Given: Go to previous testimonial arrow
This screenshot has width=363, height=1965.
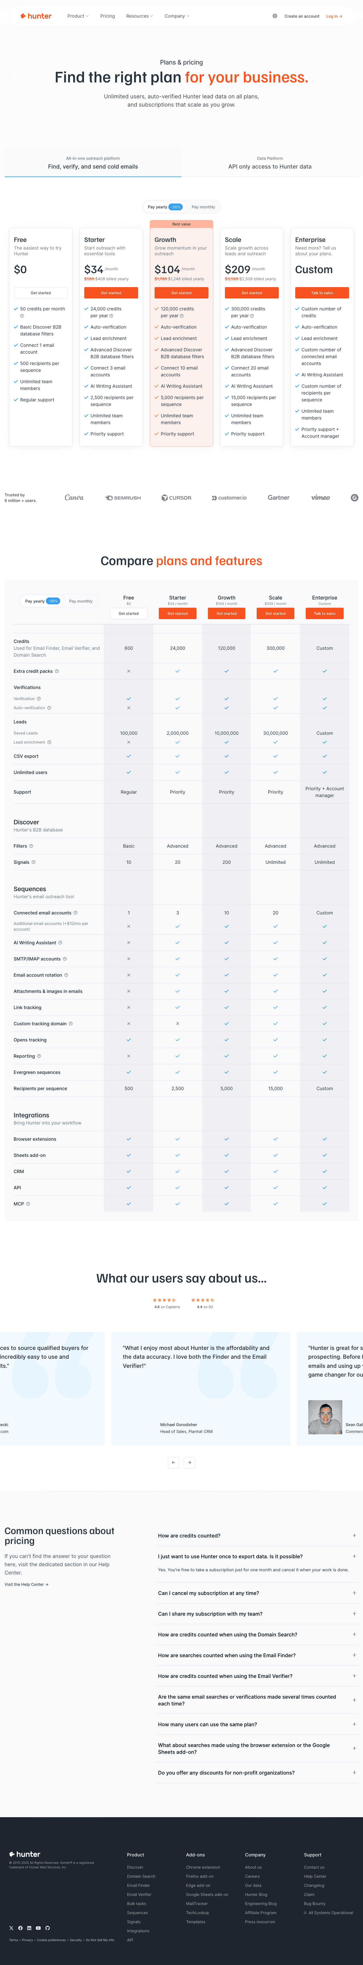Looking at the screenshot, I should 174,1462.
